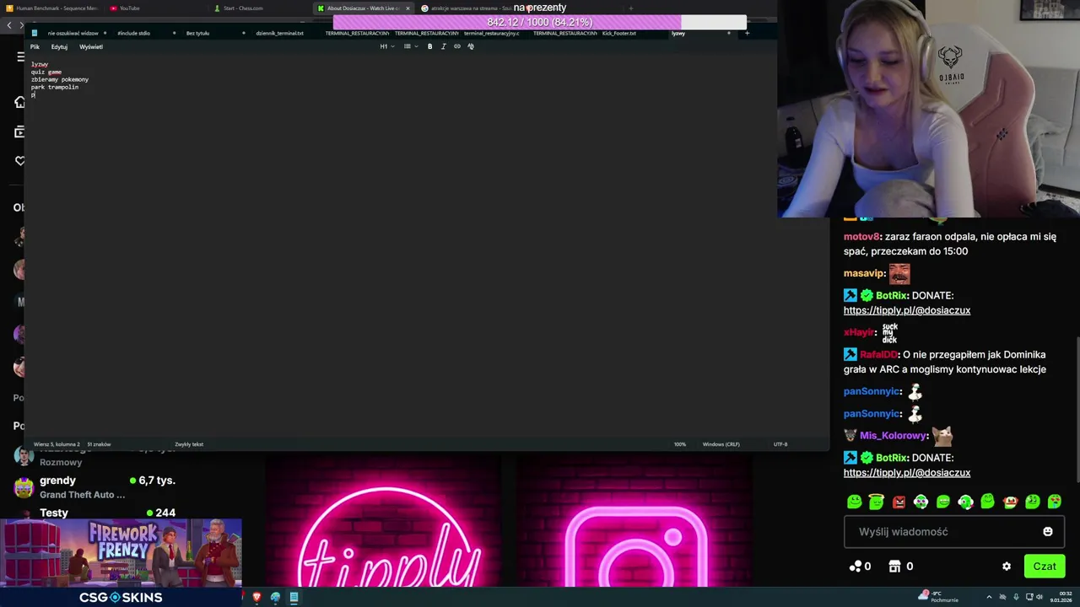Open Brave browser from taskbar

256,597
